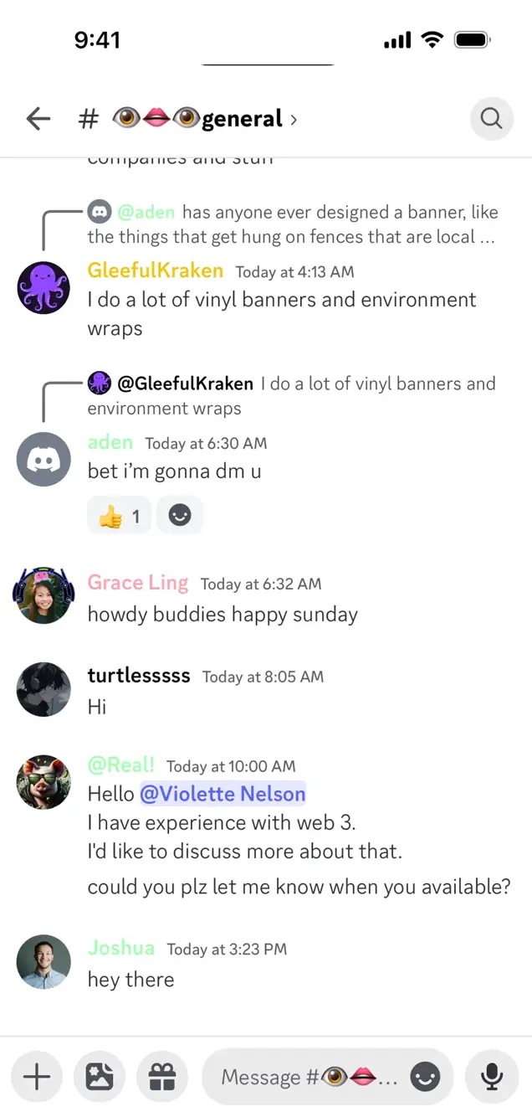Viewport: 532px width, 1117px height.
Task: Open search with magnifier icon
Action: pos(492,119)
